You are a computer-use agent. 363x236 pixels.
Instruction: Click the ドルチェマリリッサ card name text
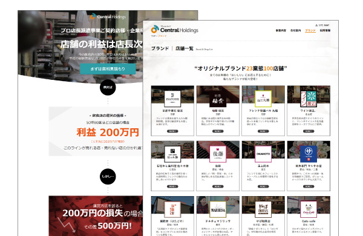pos(218,221)
